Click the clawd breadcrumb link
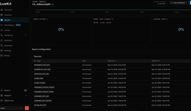Screen dimensions: 191x111 point(35,2)
